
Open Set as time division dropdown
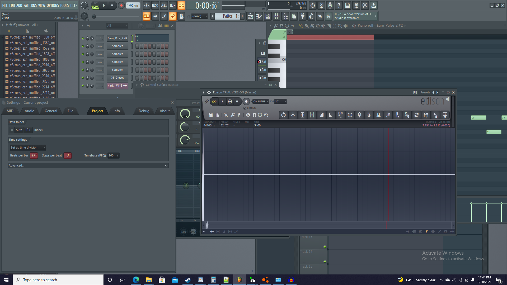tap(28, 148)
